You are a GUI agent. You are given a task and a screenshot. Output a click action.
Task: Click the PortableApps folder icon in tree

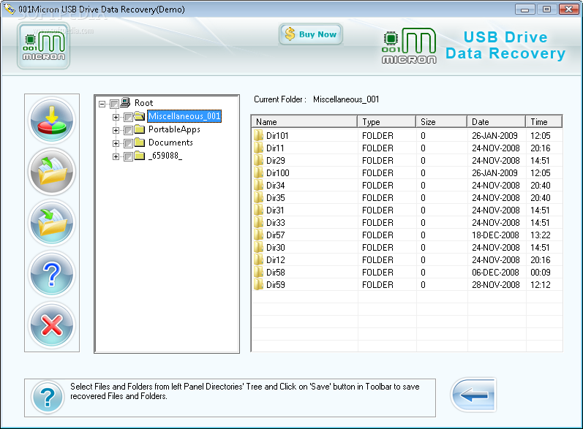click(140, 129)
